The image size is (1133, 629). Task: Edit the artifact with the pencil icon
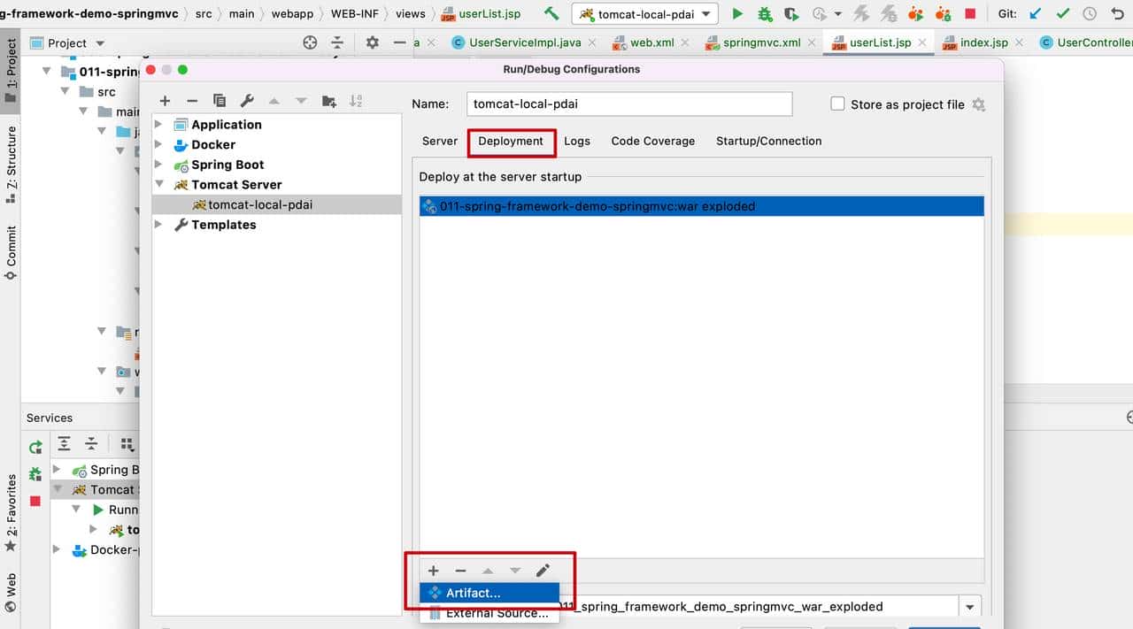coord(543,571)
